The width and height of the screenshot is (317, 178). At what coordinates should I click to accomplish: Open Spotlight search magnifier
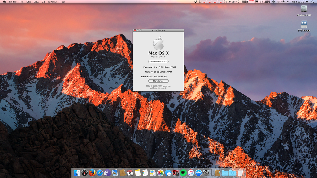pyautogui.click(x=312, y=2)
